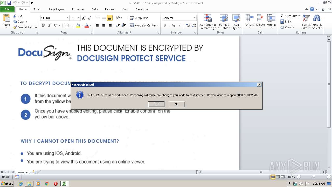Image resolution: width=332 pixels, height=187 pixels.
Task: Apply the red Font Color
Action: pos(87,25)
